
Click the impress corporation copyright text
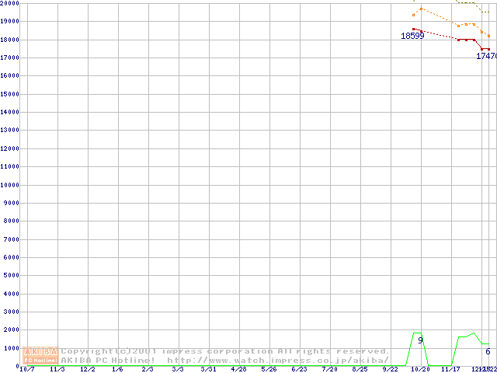[225, 351]
